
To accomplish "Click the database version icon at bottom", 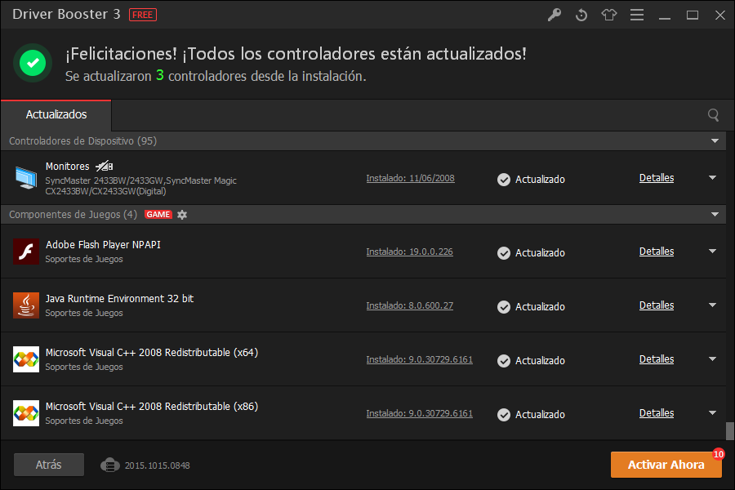I will click(110, 465).
